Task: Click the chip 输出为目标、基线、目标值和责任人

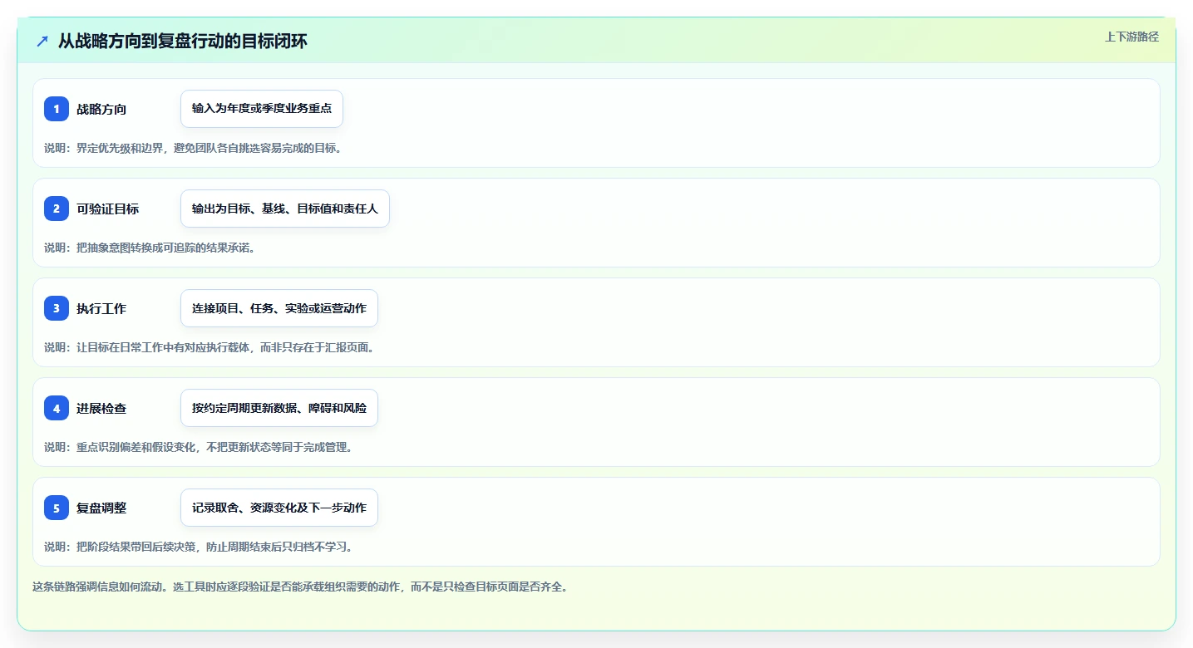Action: 285,209
